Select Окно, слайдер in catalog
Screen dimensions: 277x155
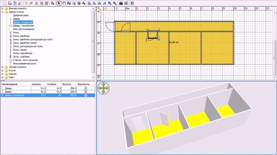tap(21, 57)
